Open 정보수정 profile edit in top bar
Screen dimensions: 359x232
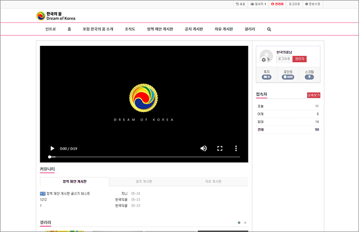(313, 4)
